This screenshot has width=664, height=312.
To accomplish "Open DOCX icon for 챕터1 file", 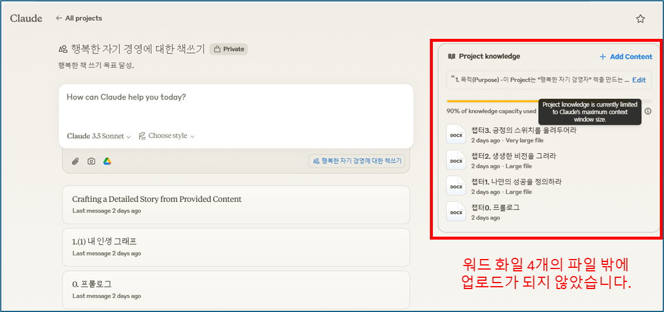I will pos(456,185).
